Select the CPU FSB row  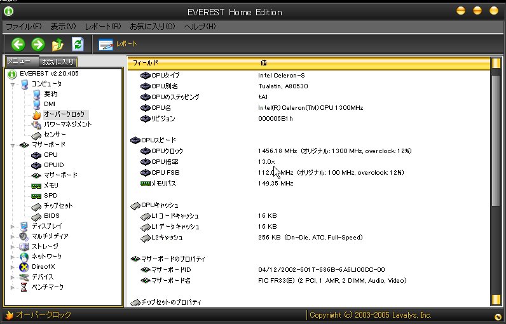(309, 172)
